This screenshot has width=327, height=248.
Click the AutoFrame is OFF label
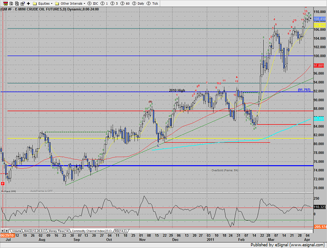(x=41, y=191)
